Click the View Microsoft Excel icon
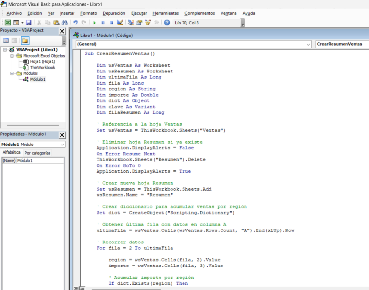Image resolution: width=369 pixels, height=290 pixels. coord(8,23)
